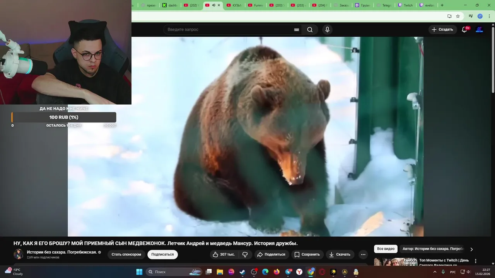Open the three-dot menu on Топ Моменты с Twitch video
Viewport: 495px width, 278px height.
pyautogui.click(x=476, y=261)
